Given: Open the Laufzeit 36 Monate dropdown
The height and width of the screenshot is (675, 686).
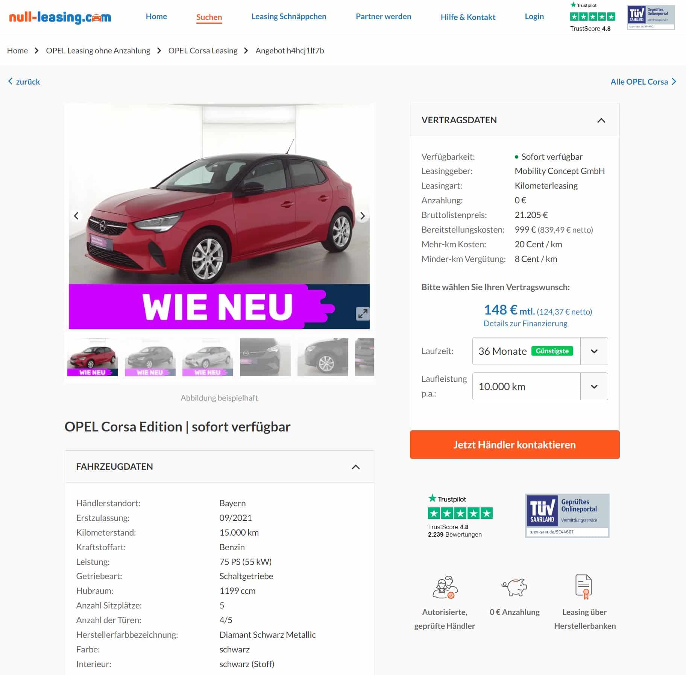Looking at the screenshot, I should coord(540,351).
